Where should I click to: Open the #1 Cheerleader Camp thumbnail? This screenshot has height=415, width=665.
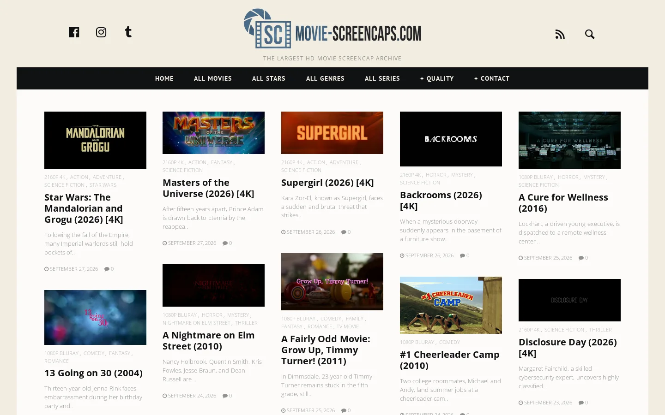pos(451,305)
